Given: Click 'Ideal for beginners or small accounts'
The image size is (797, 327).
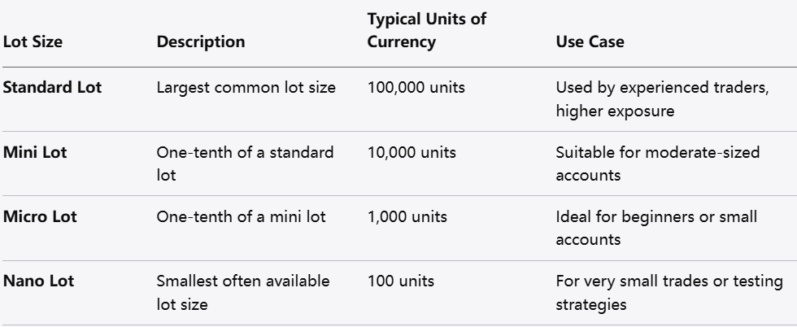Looking at the screenshot, I should pos(655,229).
